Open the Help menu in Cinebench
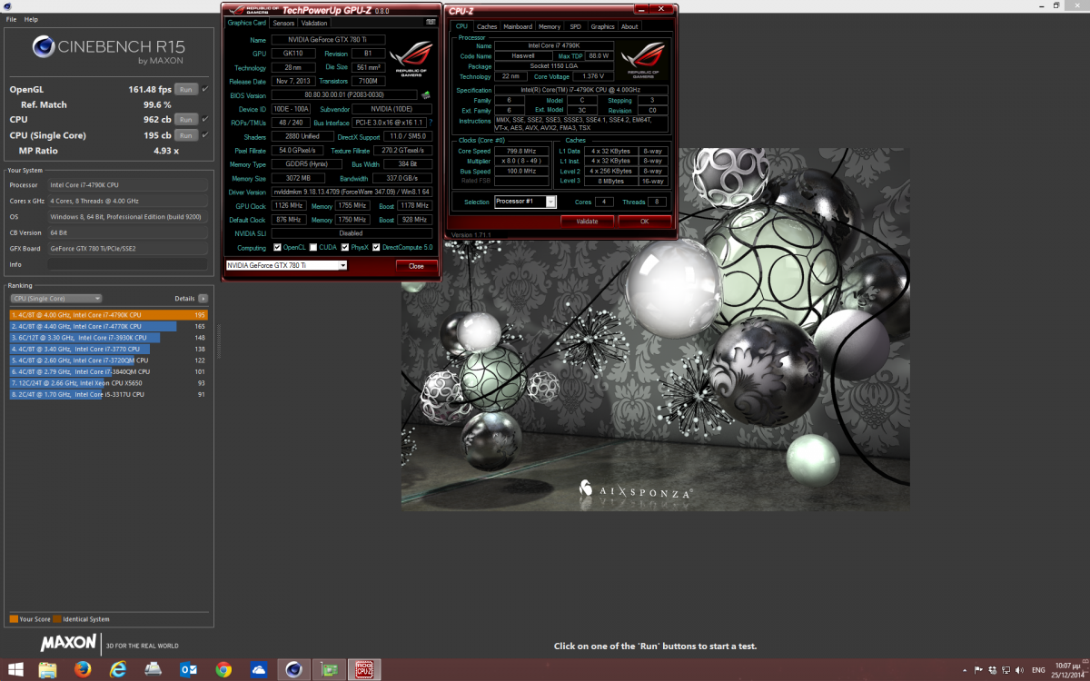 (31, 19)
